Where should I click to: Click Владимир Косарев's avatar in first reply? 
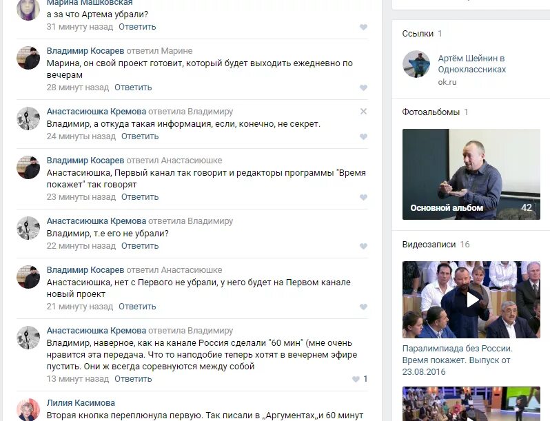[28, 57]
